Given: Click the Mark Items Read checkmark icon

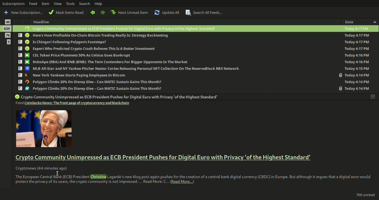Looking at the screenshot, I should pyautogui.click(x=51, y=12).
